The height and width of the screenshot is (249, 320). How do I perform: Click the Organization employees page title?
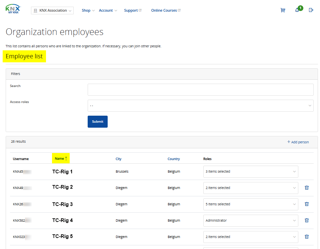coord(54,32)
